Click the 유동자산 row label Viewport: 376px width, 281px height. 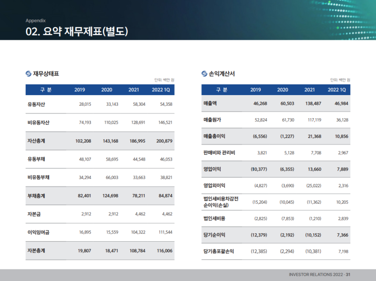point(36,104)
